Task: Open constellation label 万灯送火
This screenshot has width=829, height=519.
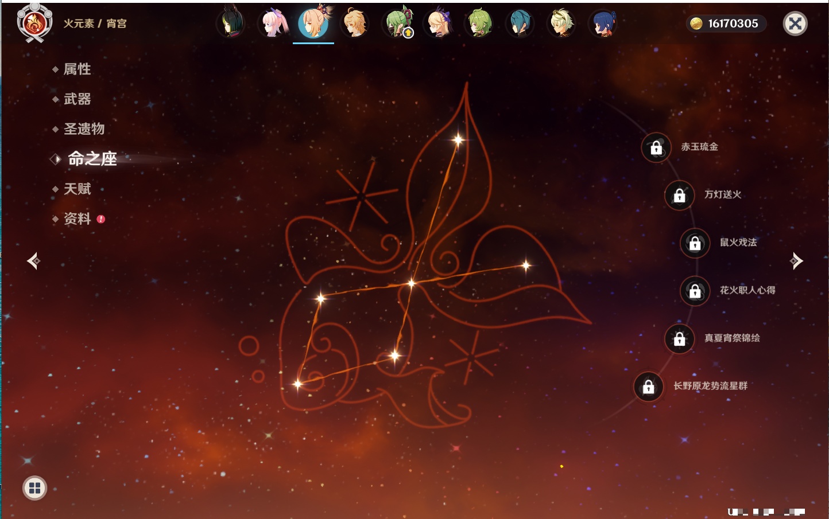Action: coord(723,194)
